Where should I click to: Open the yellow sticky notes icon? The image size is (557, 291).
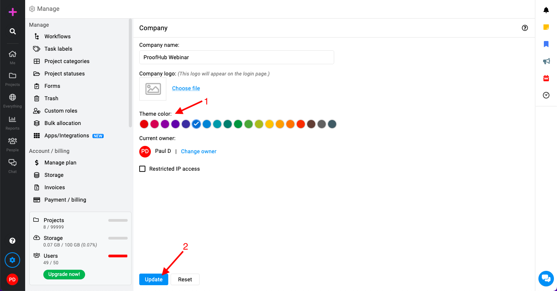[x=546, y=27]
